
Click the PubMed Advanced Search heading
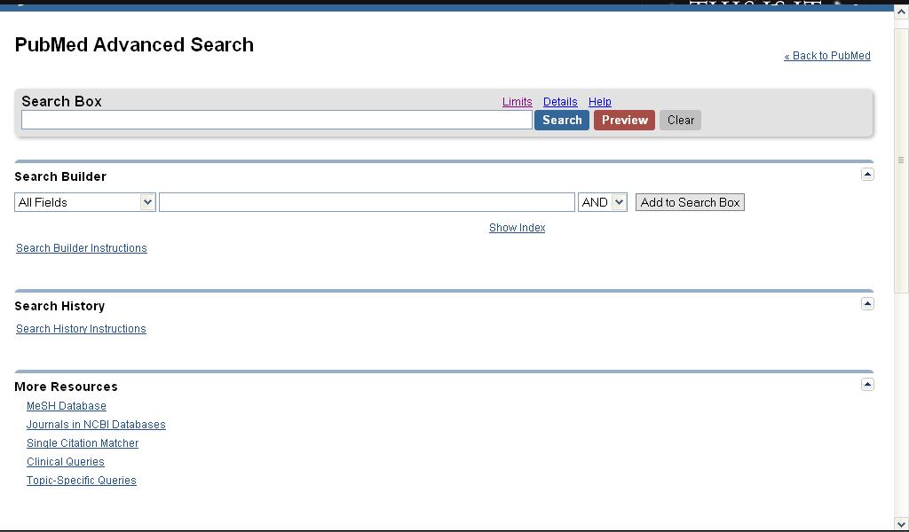click(134, 44)
